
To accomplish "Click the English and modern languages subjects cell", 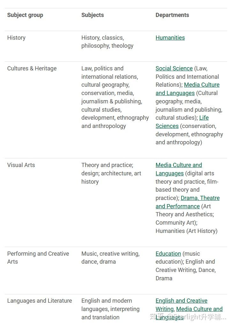I will tap(110, 309).
